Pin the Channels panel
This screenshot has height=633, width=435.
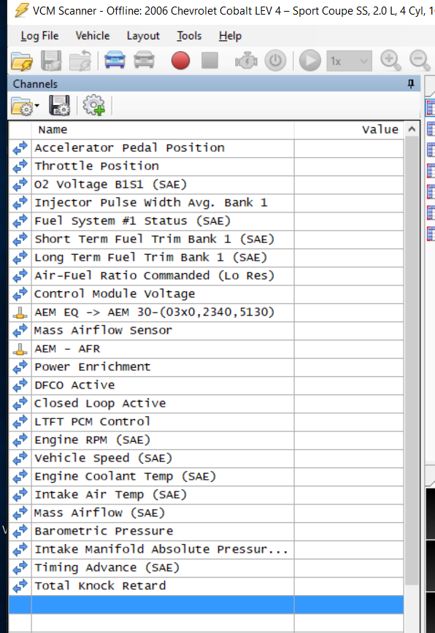pyautogui.click(x=411, y=84)
